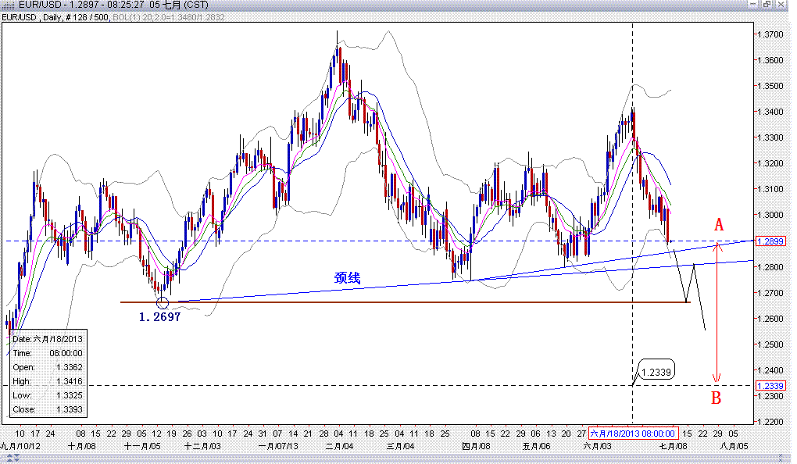Select the red letter B annotation

(717, 398)
